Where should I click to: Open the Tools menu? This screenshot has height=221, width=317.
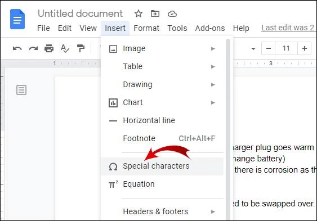point(177,28)
